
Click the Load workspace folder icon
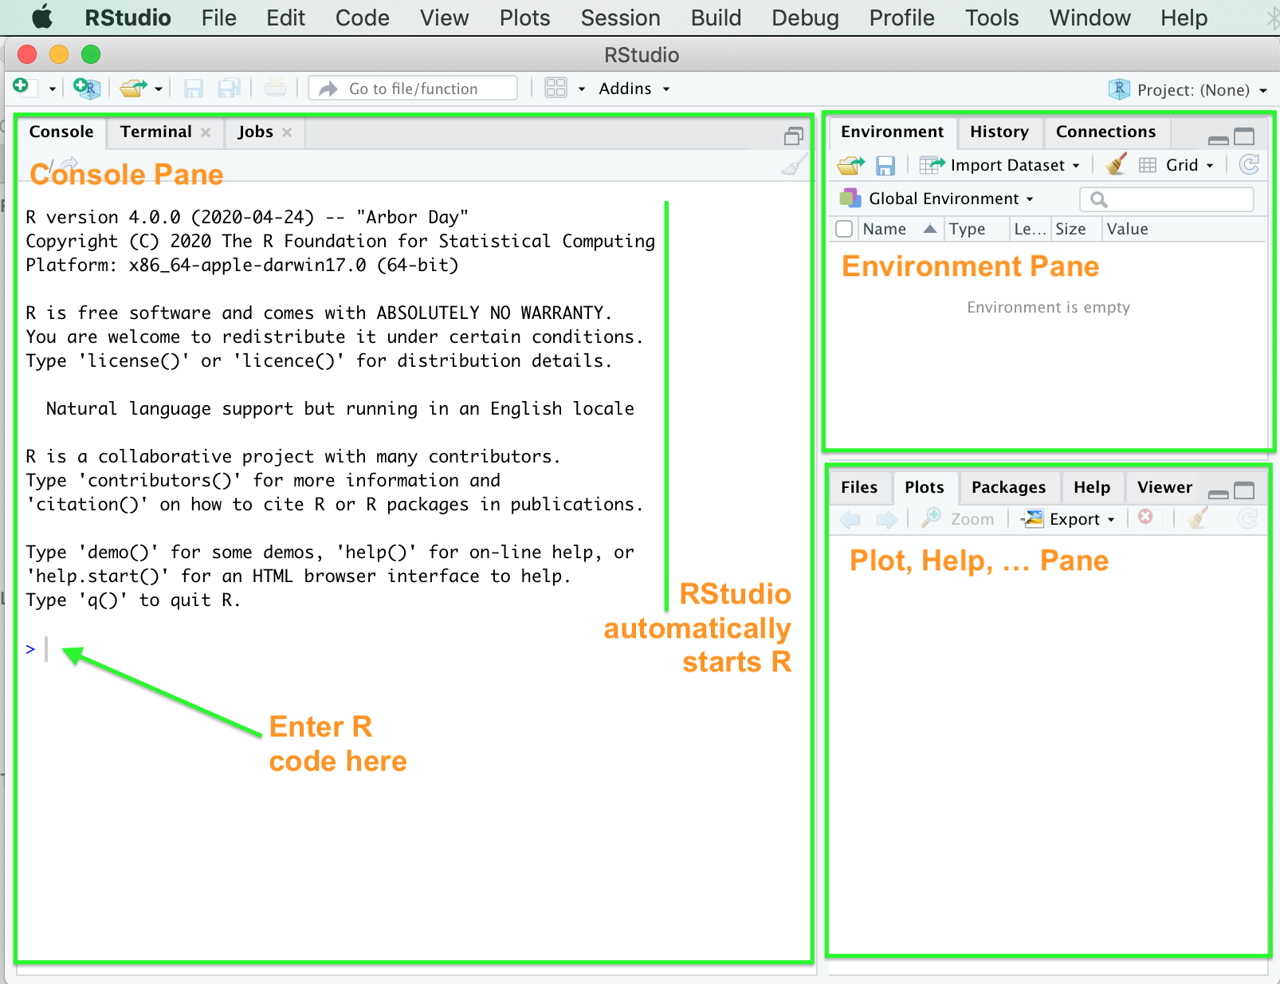(x=851, y=165)
